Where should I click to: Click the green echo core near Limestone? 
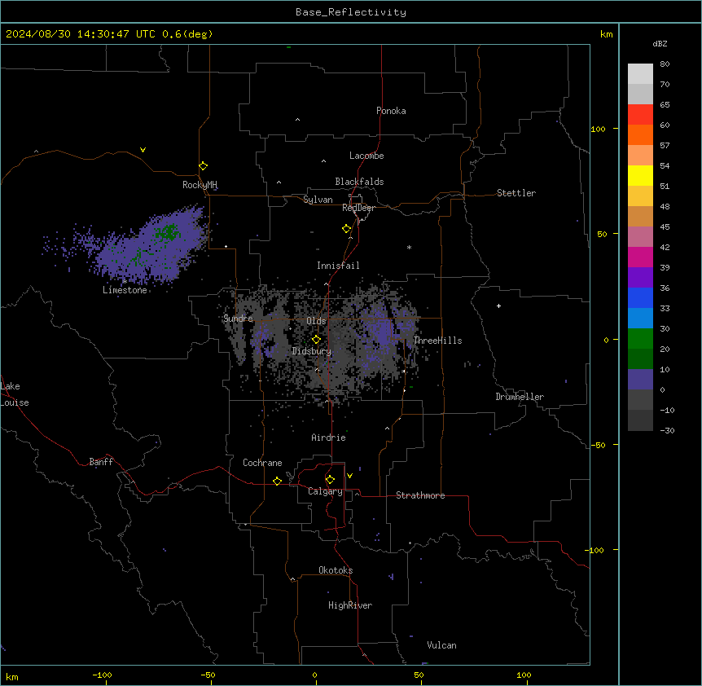pyautogui.click(x=168, y=232)
